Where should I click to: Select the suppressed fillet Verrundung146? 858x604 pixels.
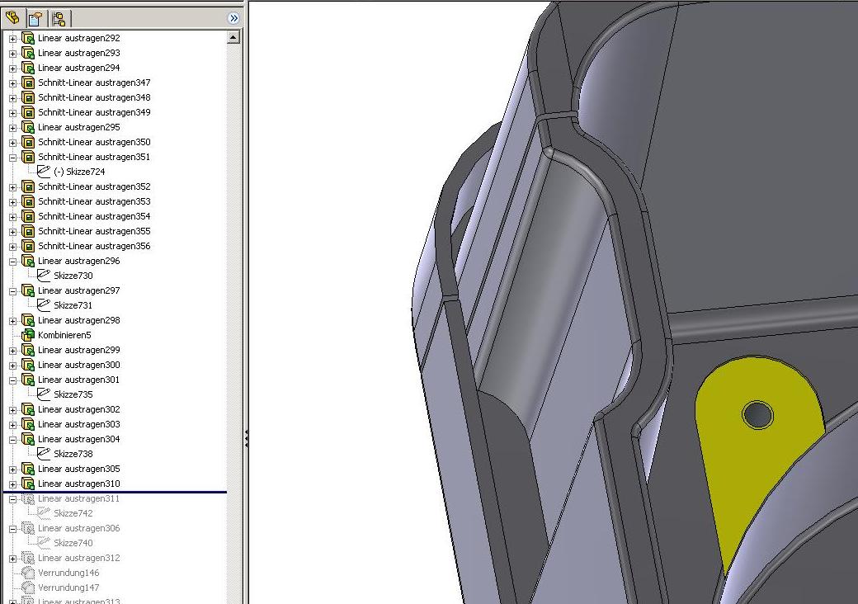[x=68, y=573]
